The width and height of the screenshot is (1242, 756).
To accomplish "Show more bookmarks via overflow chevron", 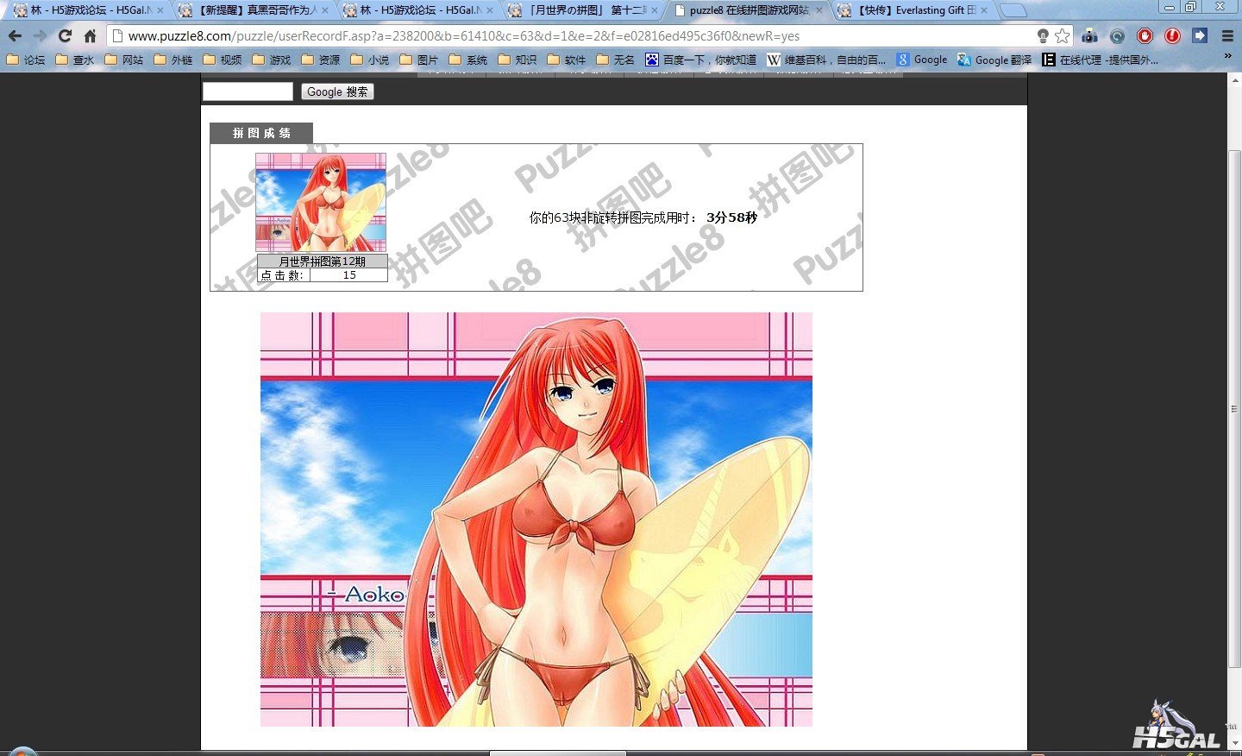I will 1228,57.
